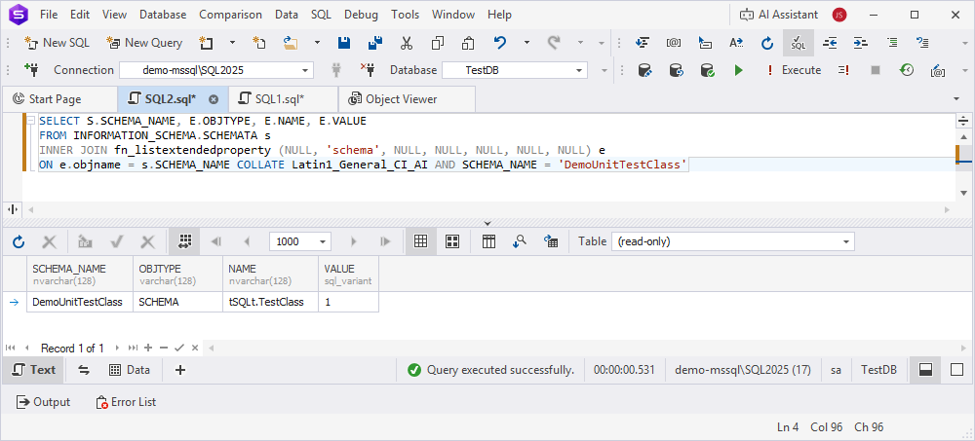Click the refresh arrow in SQL toolbar
The width and height of the screenshot is (975, 441).
tap(767, 43)
